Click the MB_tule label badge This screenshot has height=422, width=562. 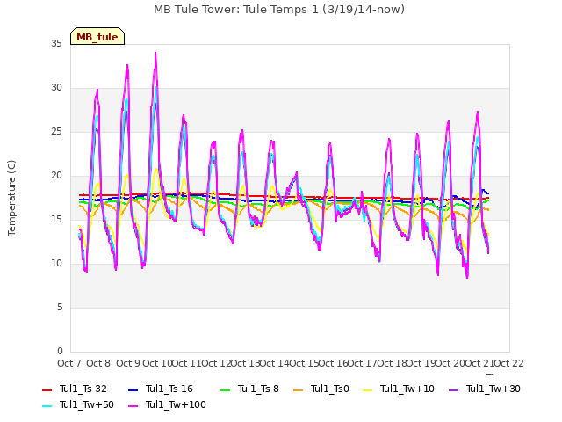click(97, 36)
